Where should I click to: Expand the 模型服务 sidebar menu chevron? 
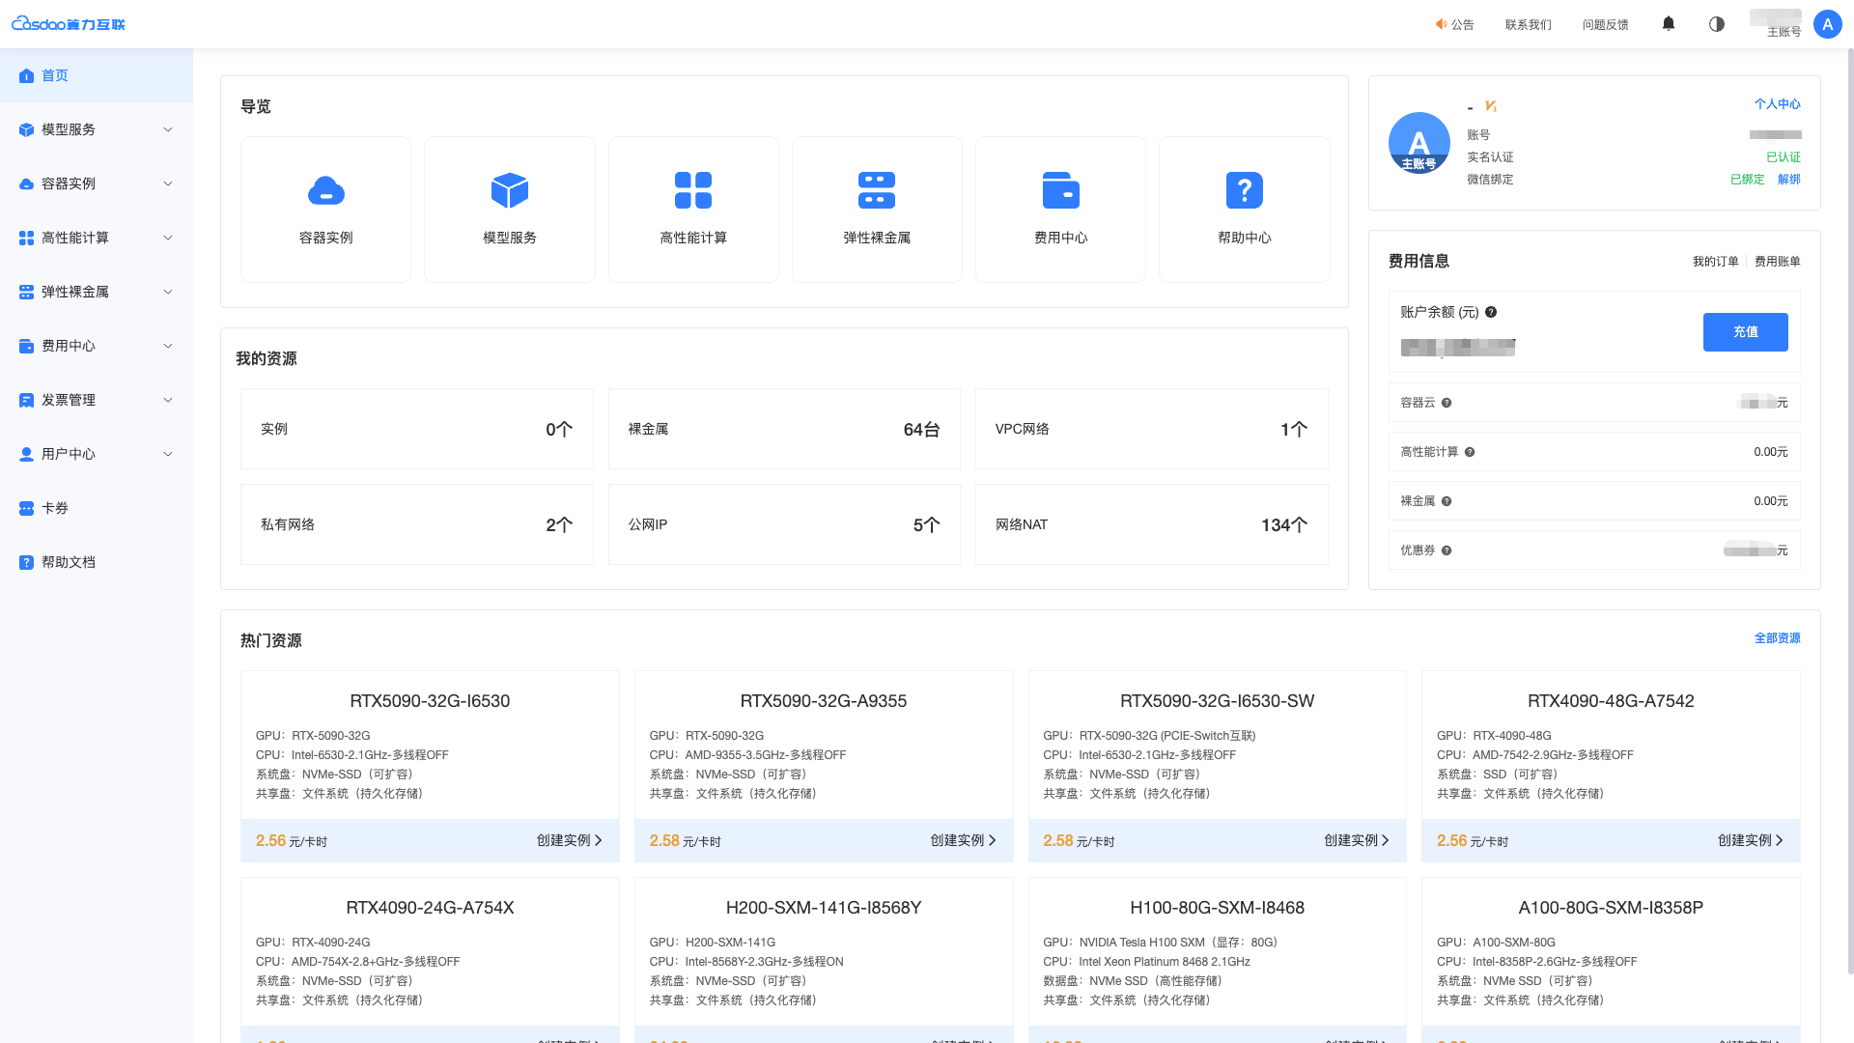point(168,129)
